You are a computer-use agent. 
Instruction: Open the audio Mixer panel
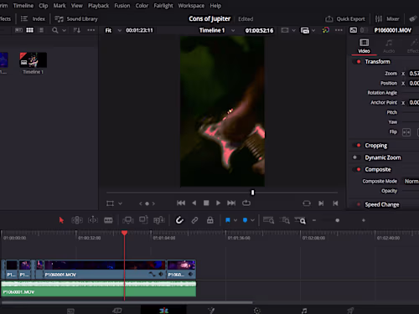click(387, 18)
